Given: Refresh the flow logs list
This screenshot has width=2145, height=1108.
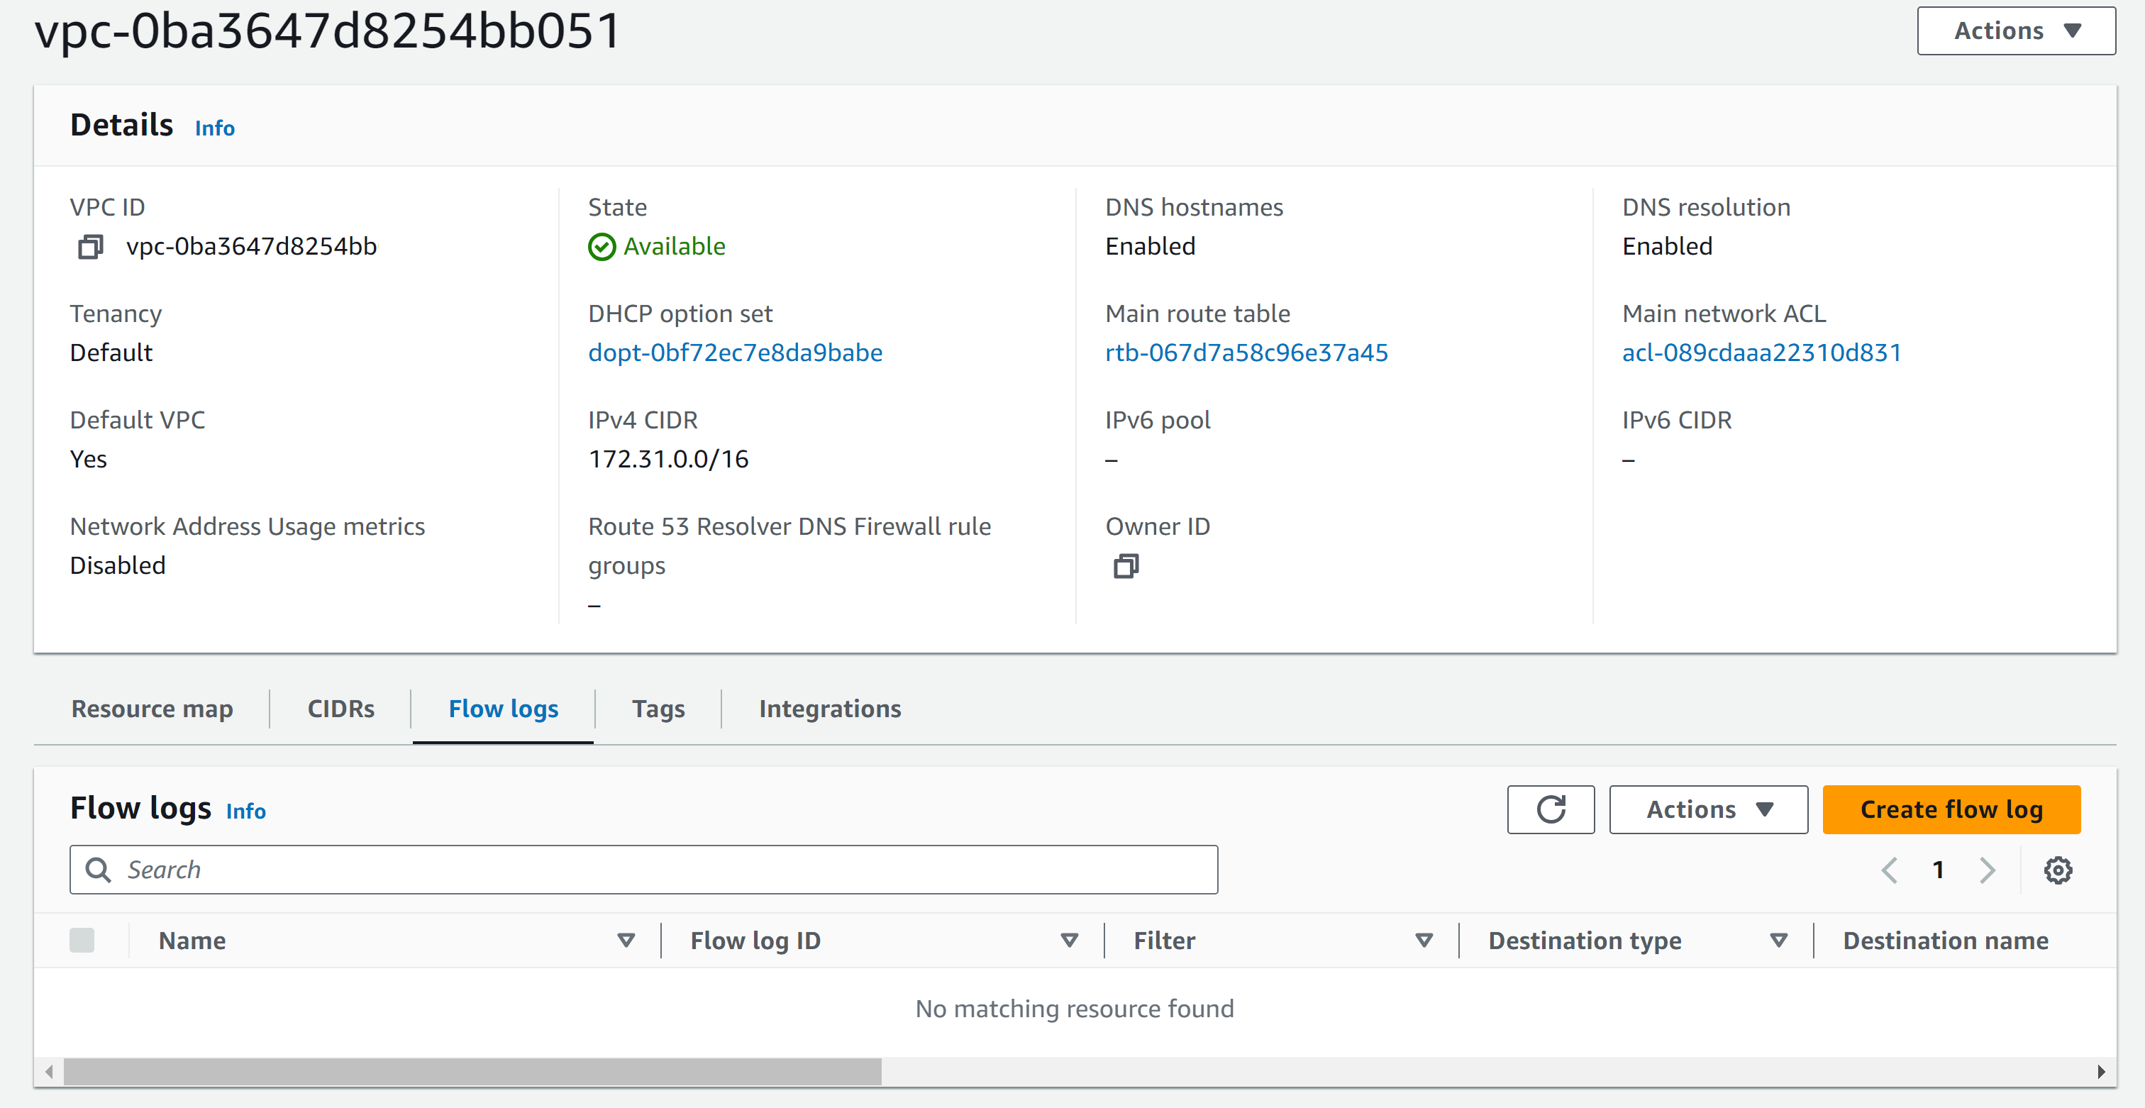Looking at the screenshot, I should point(1550,809).
